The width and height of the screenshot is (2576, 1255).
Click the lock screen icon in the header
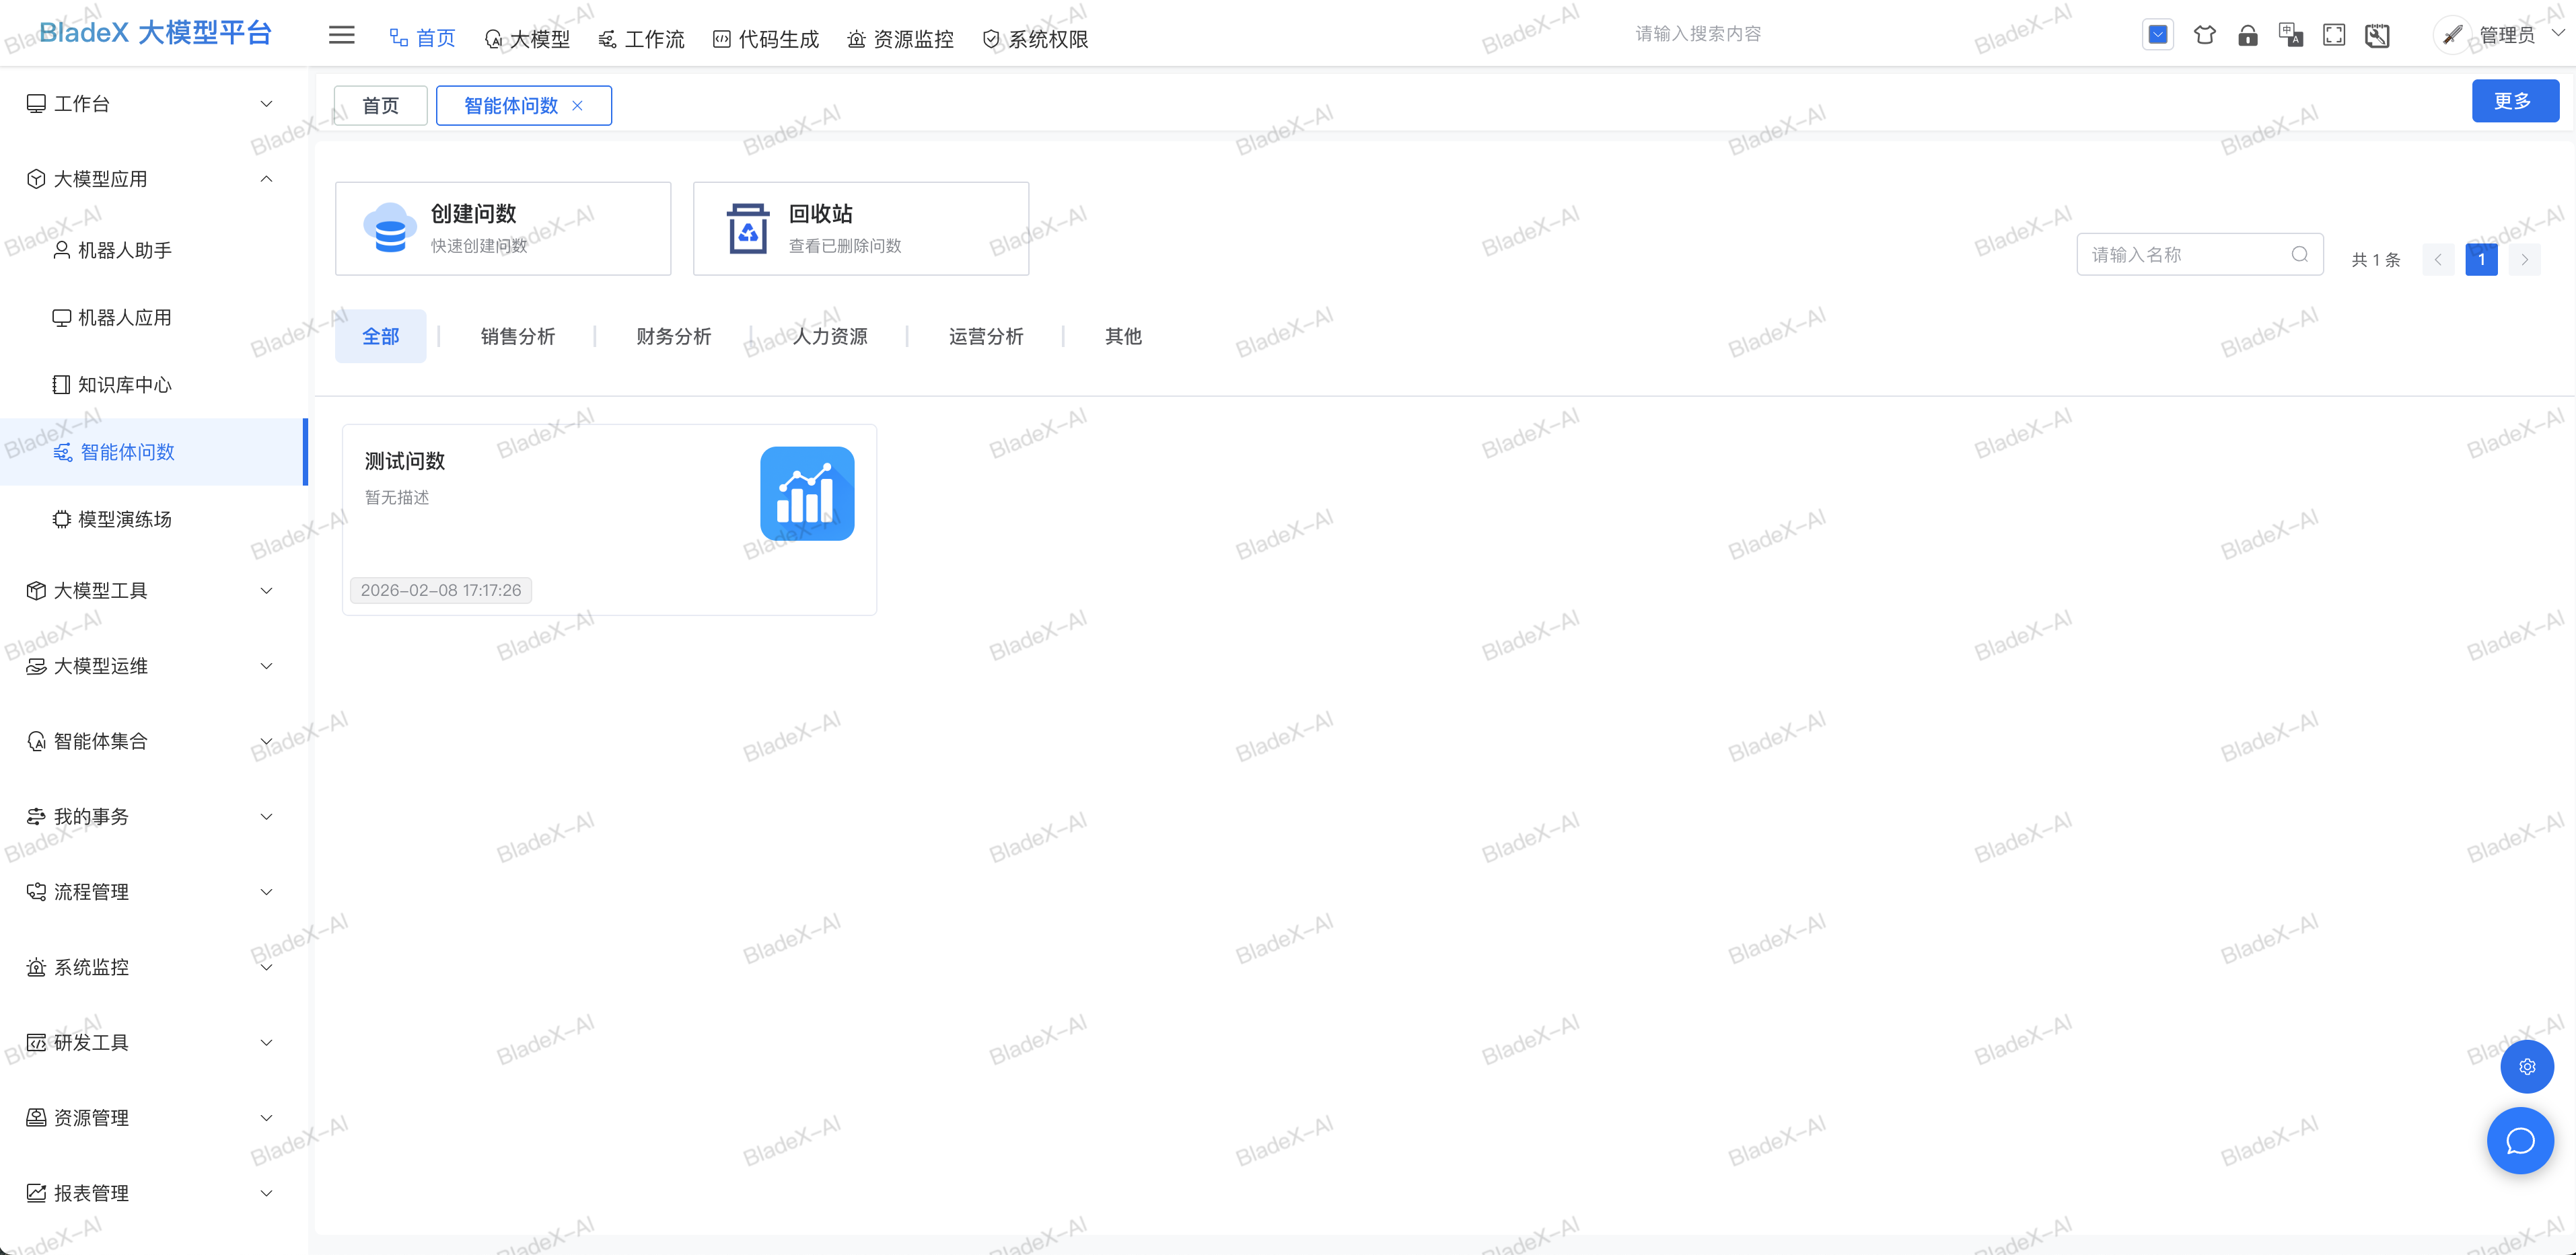[x=2249, y=34]
